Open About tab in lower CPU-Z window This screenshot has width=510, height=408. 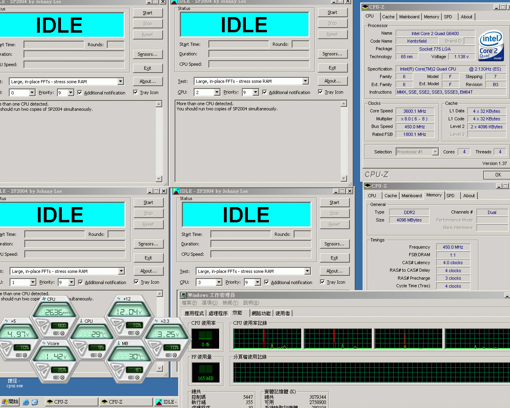click(x=469, y=196)
